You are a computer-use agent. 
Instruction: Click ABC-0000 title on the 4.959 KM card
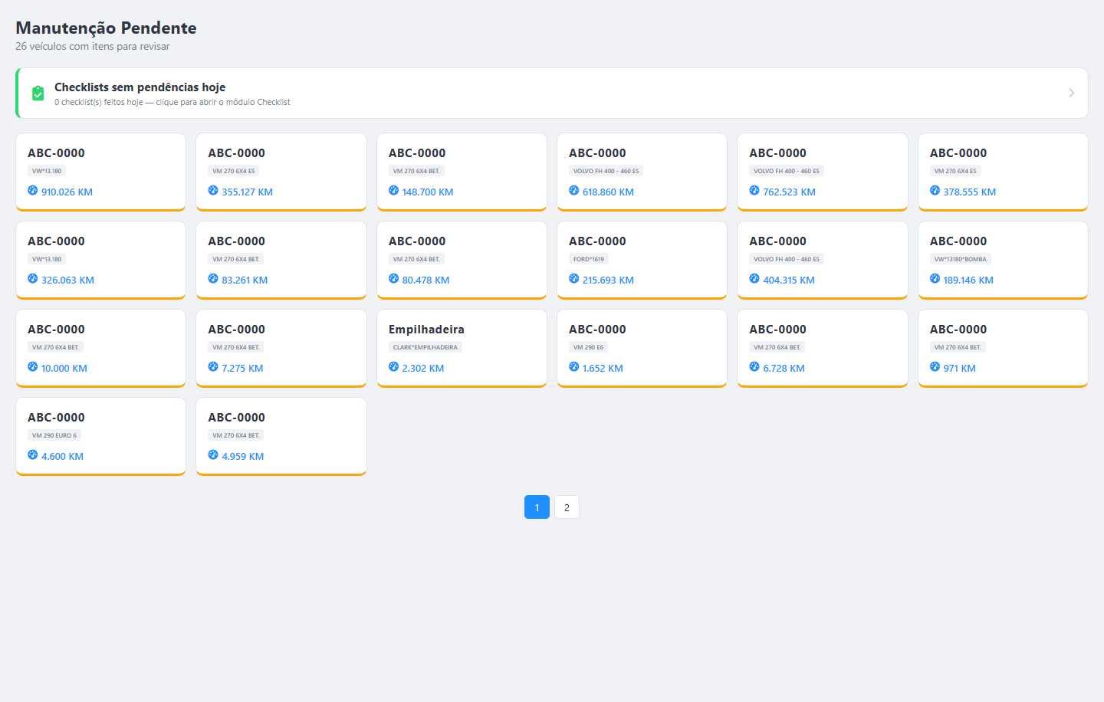pos(237,418)
